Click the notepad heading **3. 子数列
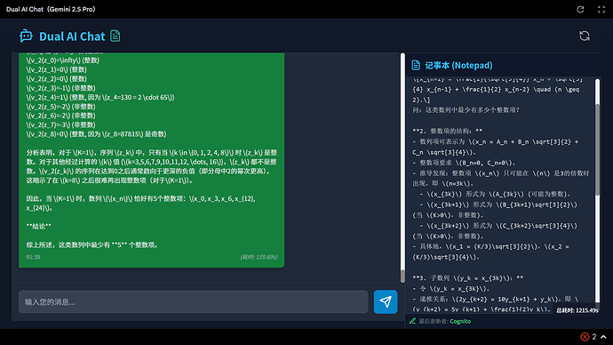613x345 pixels. coord(467,277)
